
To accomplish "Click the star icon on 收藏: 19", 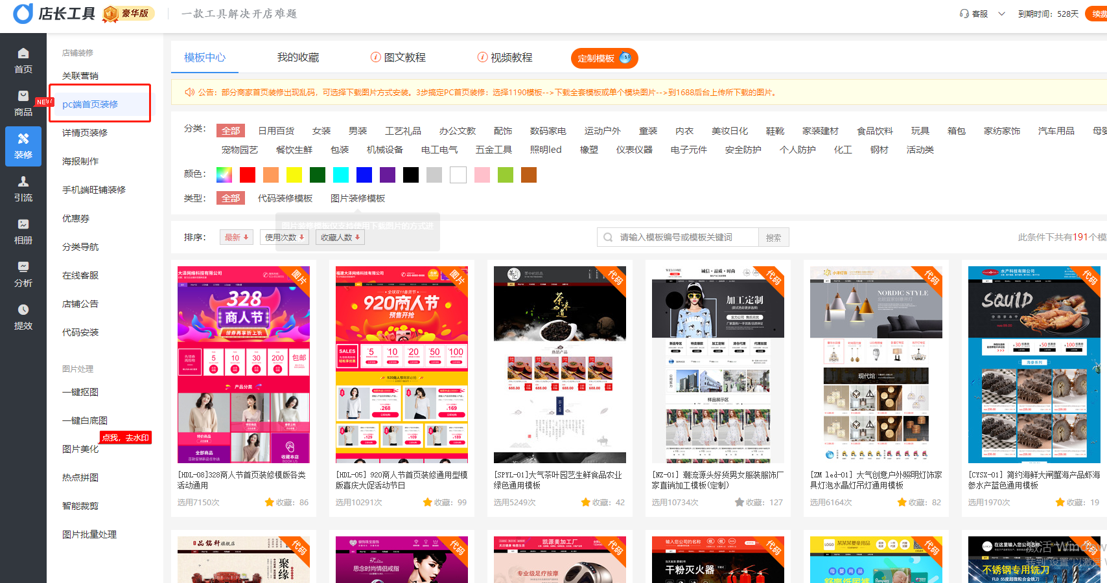I will click(1060, 502).
